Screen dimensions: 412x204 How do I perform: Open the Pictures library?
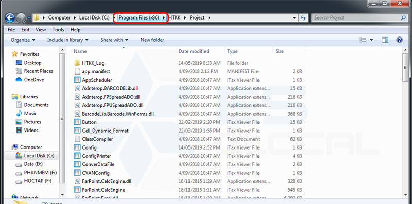(x=32, y=122)
